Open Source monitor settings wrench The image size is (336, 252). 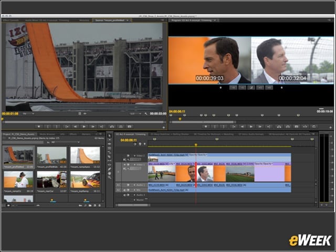(x=146, y=114)
